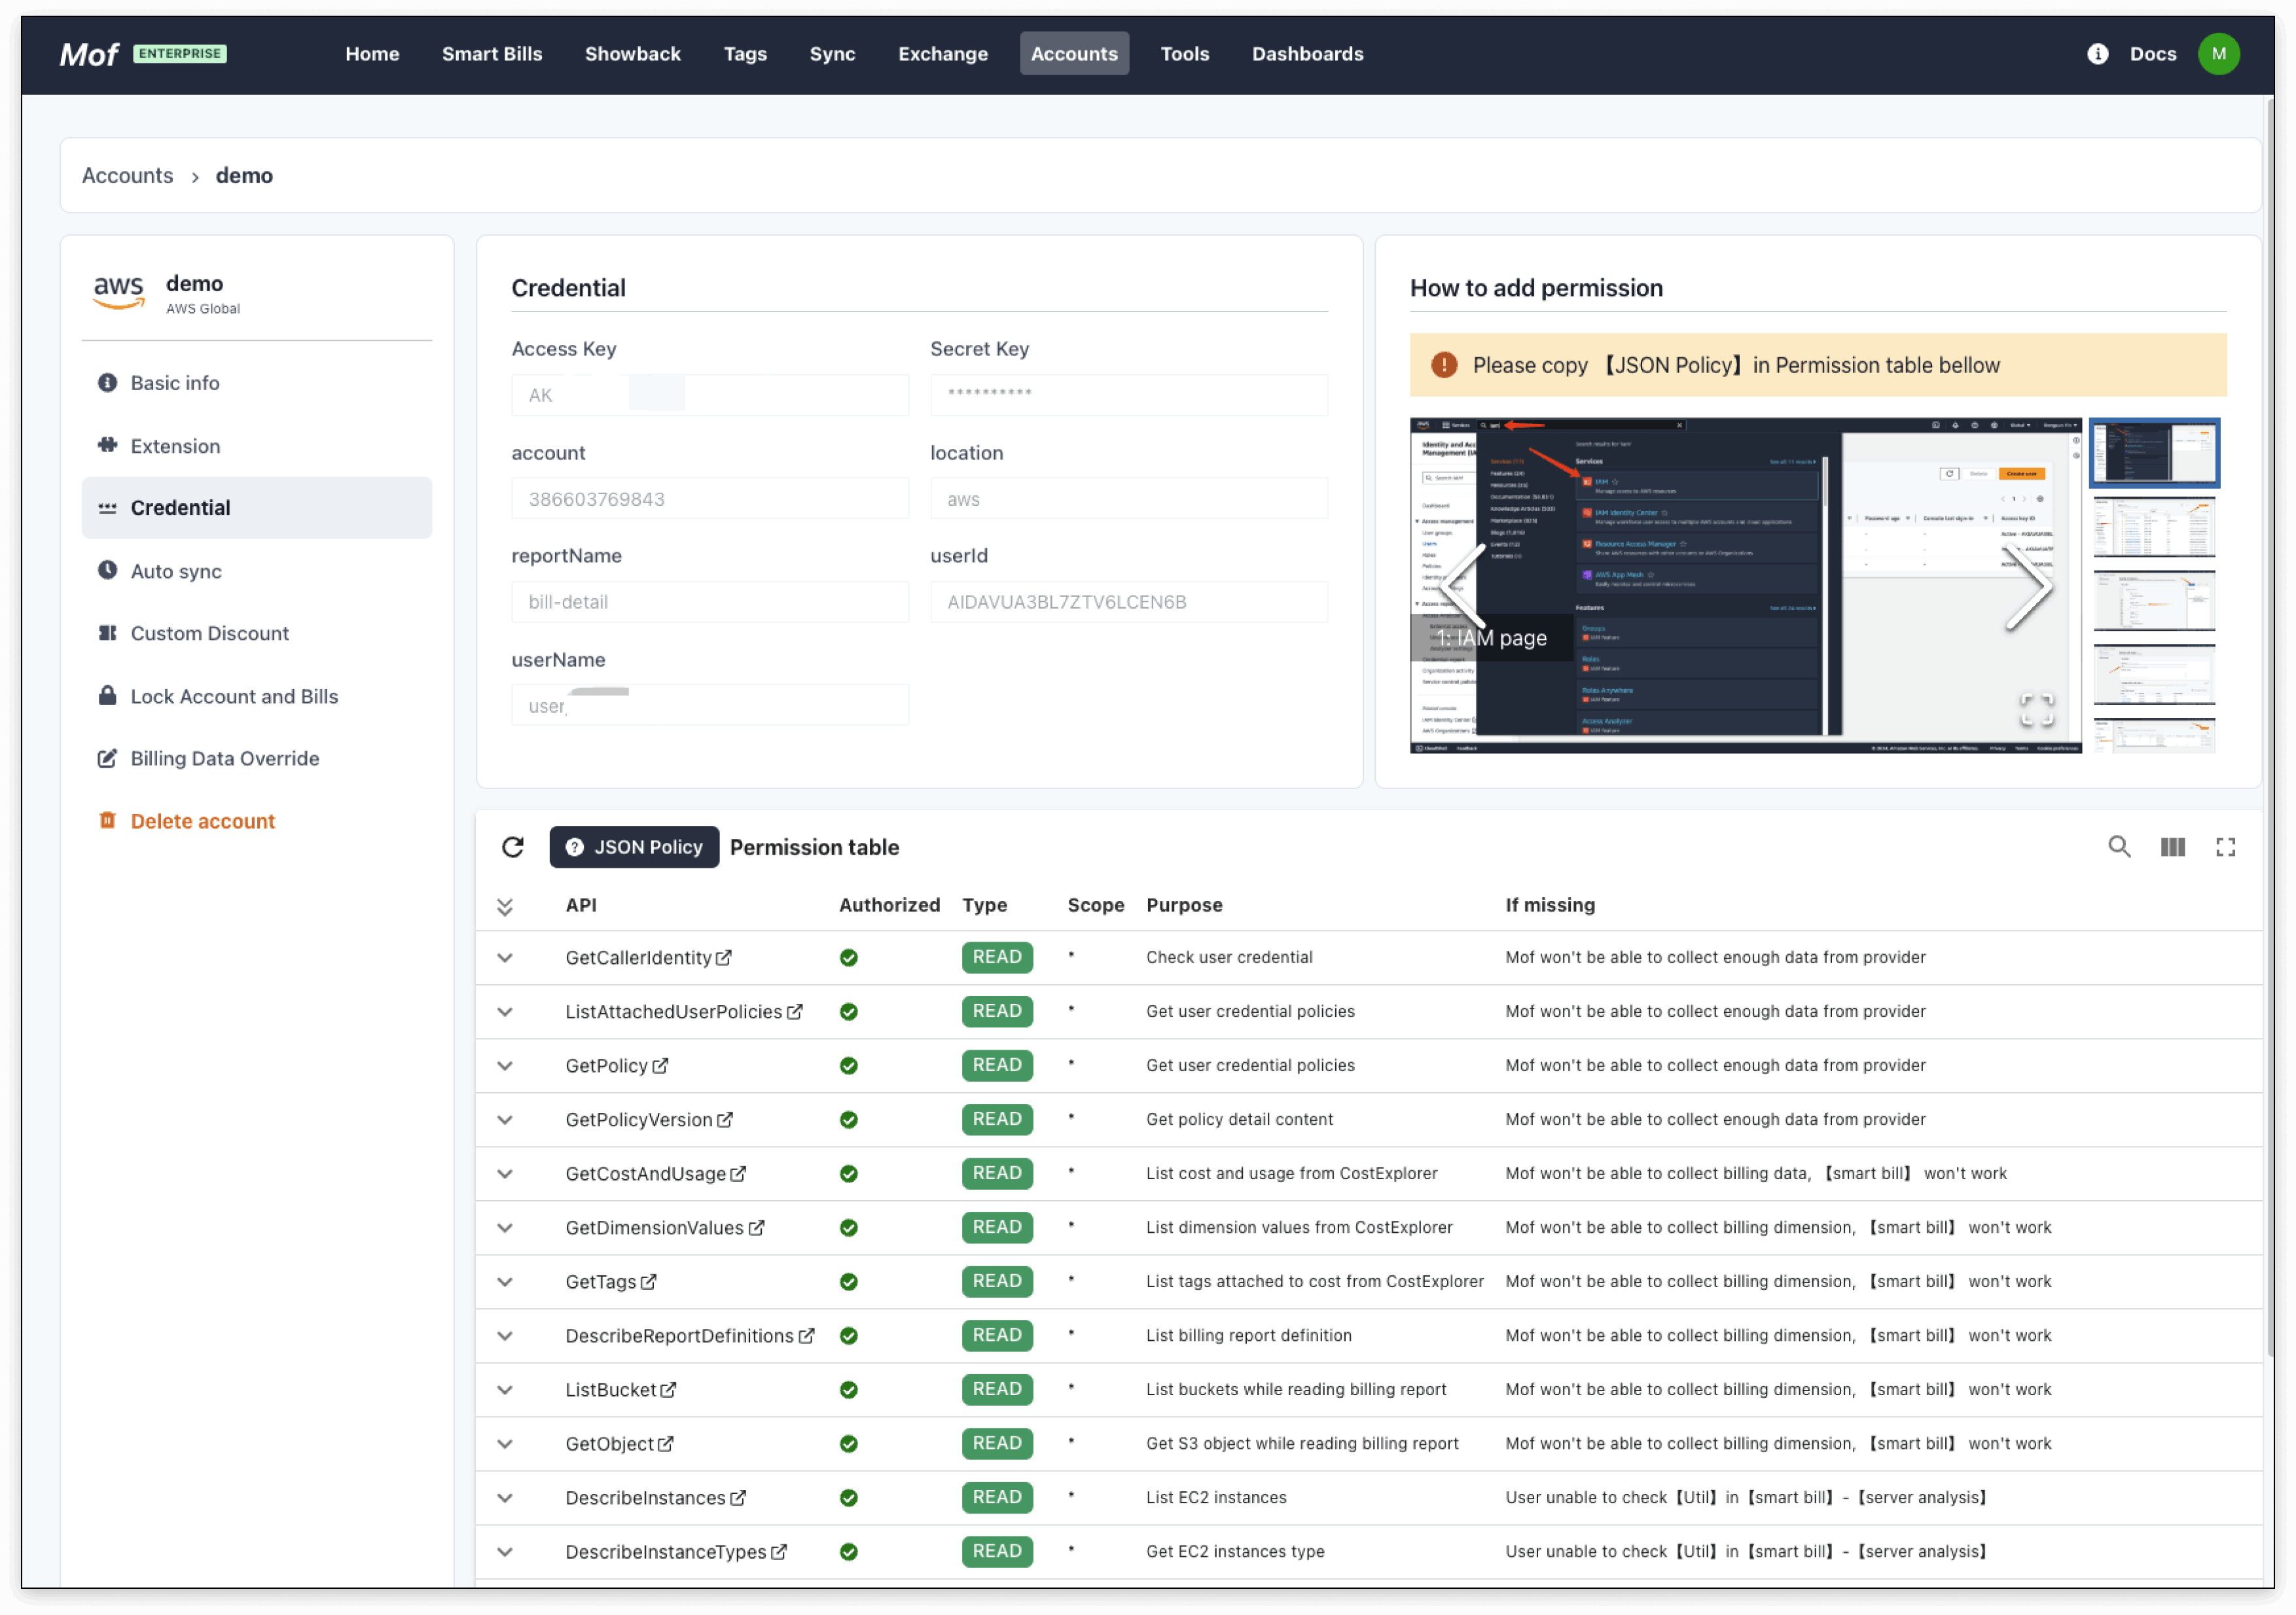Open Exchange in navigation bar
2296x1615 pixels.
pyautogui.click(x=943, y=54)
